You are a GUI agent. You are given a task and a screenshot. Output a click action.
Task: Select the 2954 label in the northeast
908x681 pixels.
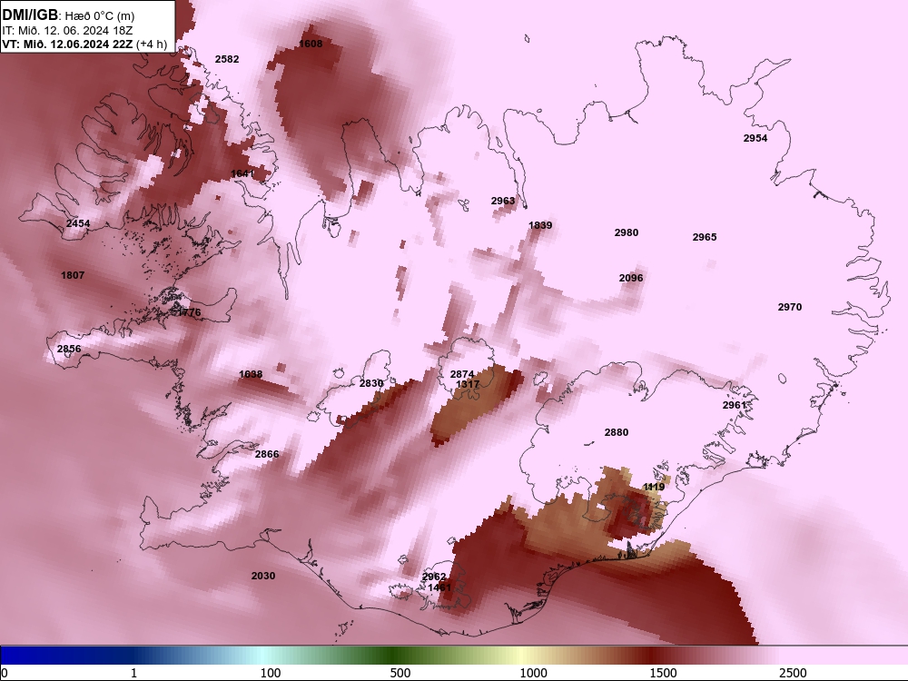pyautogui.click(x=755, y=138)
